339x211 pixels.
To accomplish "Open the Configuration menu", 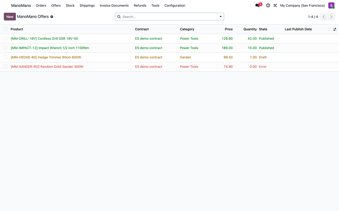I will click(x=175, y=6).
